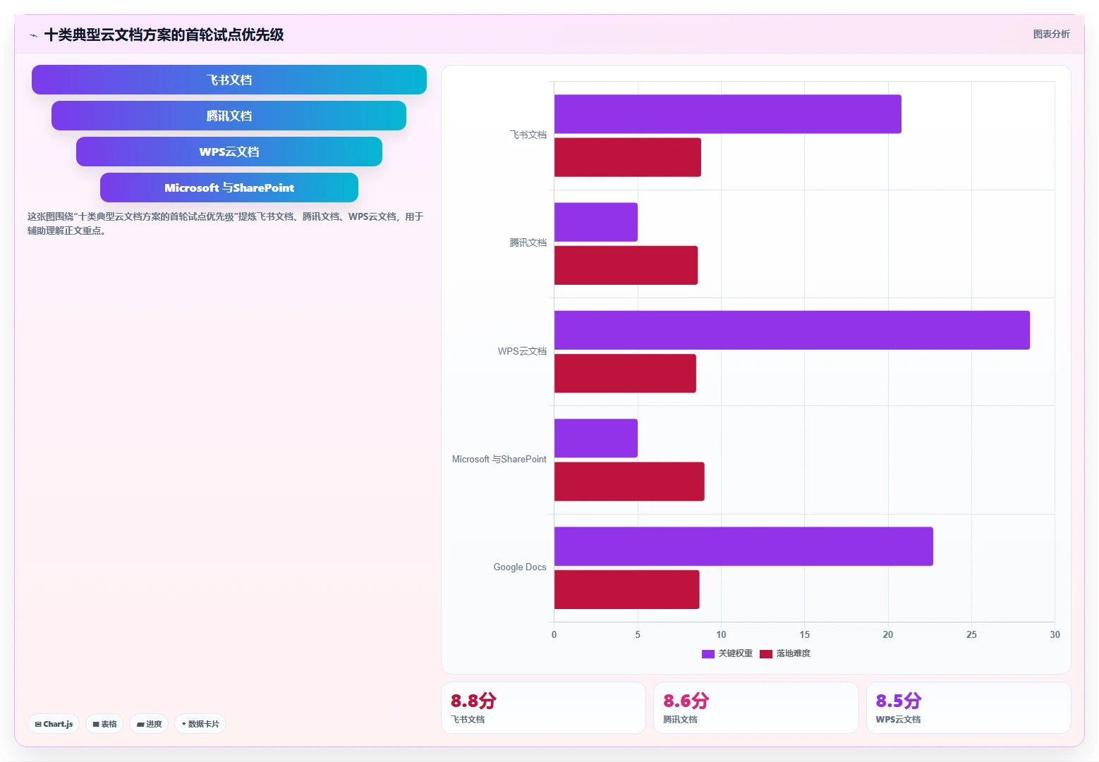Image resolution: width=1099 pixels, height=762 pixels.
Task: Click the purple bar for Microsoft 与SharePoint
Action: [x=596, y=438]
